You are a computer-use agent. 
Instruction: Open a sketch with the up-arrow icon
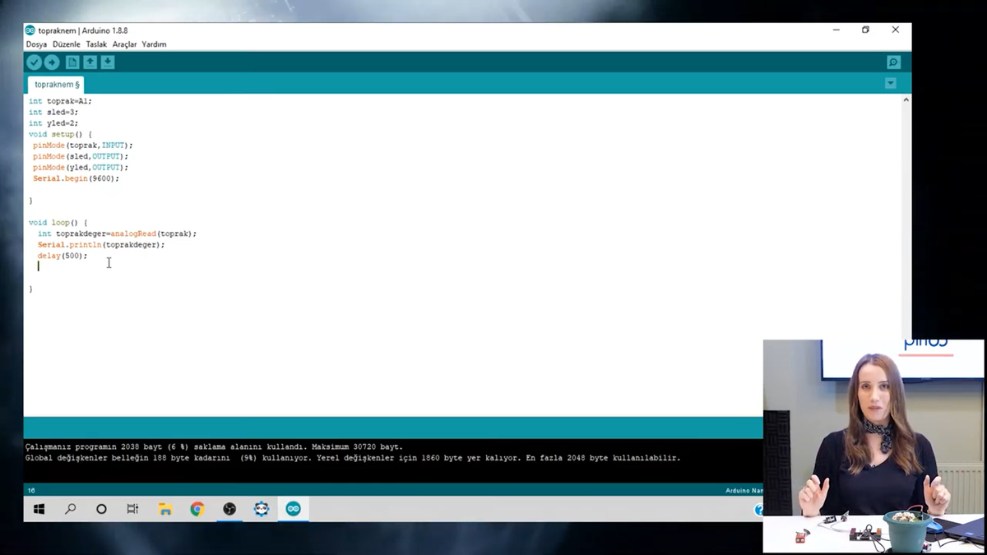[90, 62]
